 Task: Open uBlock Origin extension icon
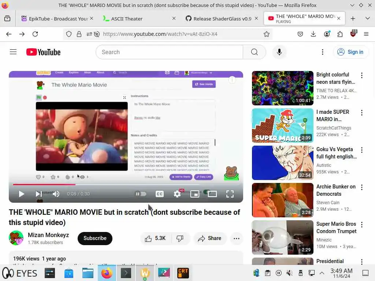353,34
